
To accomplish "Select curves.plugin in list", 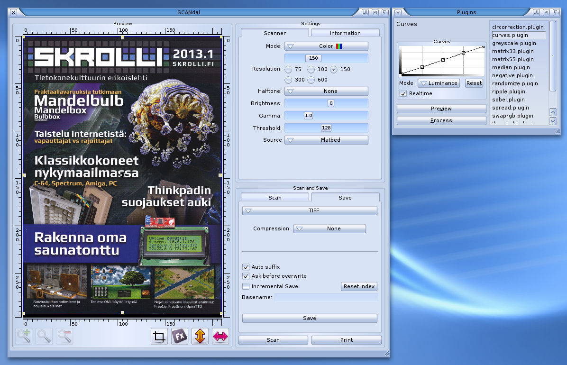I will (x=519, y=35).
